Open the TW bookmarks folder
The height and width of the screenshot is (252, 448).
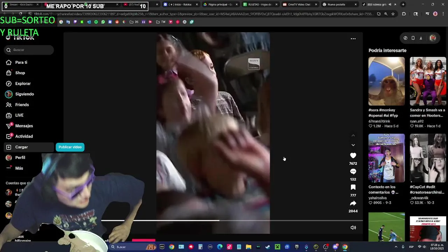pos(161,22)
